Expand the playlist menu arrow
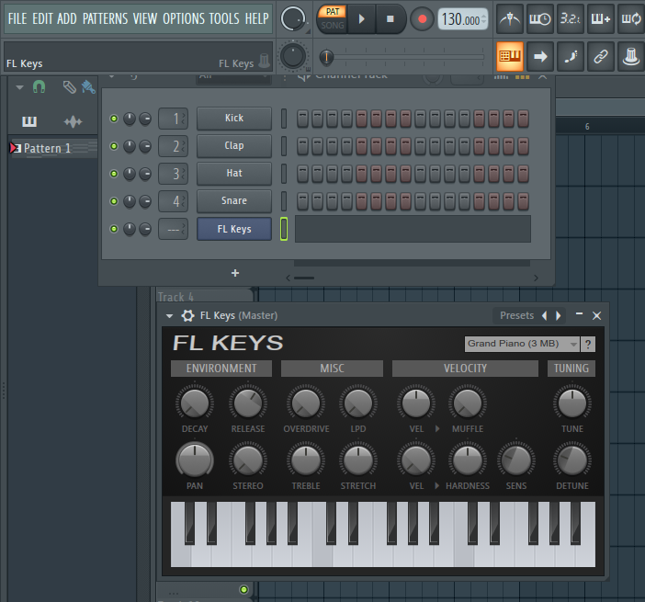Image resolution: width=645 pixels, height=602 pixels. tap(19, 87)
